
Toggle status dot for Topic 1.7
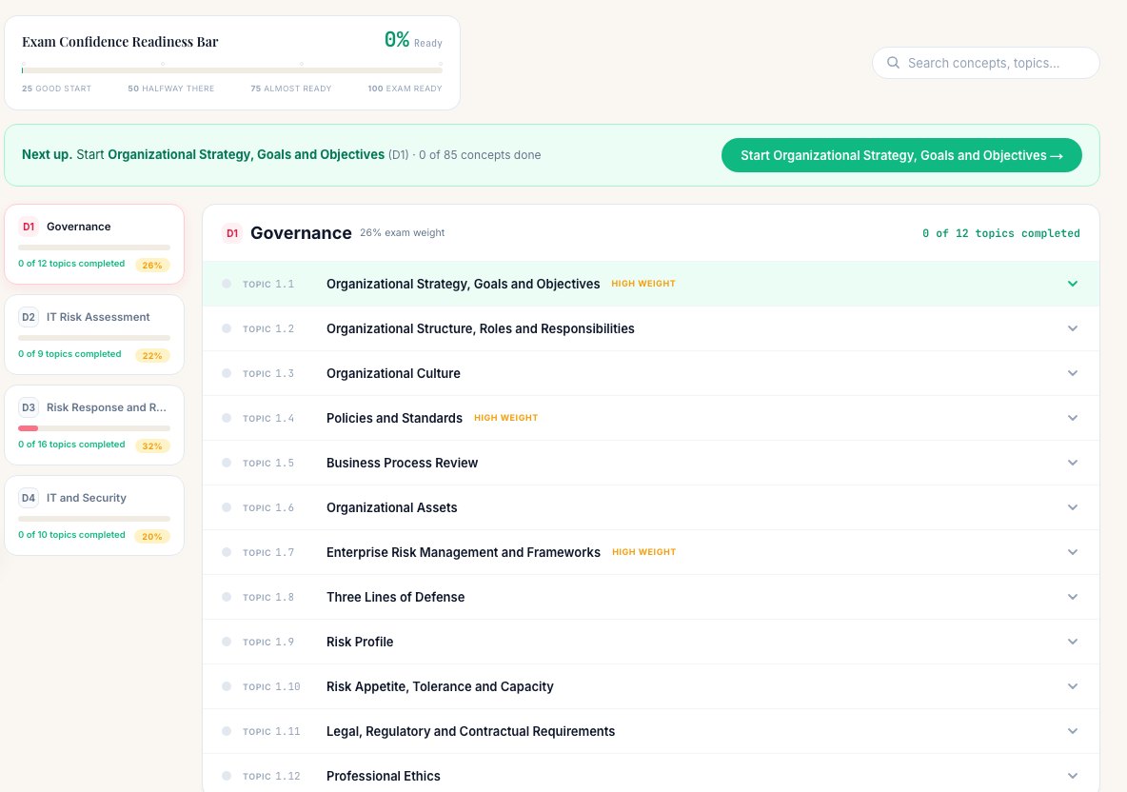pyautogui.click(x=227, y=552)
